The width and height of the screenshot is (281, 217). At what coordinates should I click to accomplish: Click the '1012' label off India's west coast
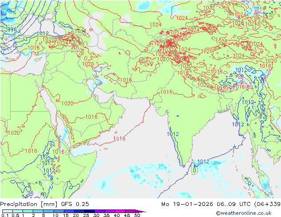(173, 134)
